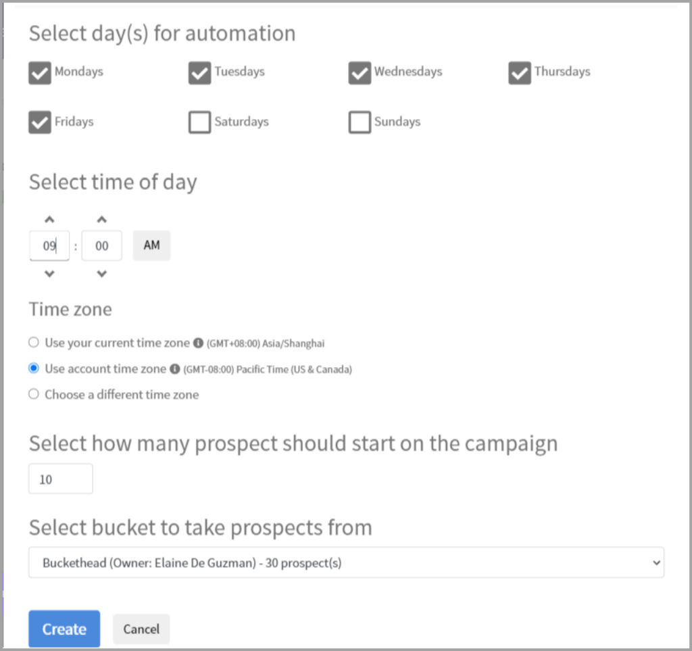The height and width of the screenshot is (651, 692).
Task: Click the minute increment up arrow
Action: [101, 220]
